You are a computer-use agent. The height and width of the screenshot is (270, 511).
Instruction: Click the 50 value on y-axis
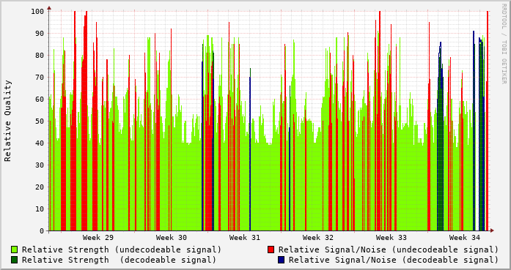pos(40,121)
